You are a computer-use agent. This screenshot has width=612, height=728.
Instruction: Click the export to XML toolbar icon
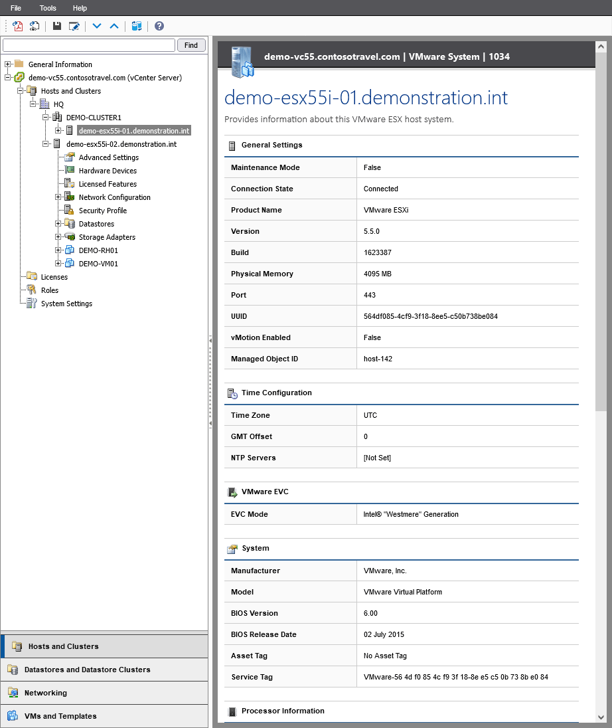(x=35, y=26)
